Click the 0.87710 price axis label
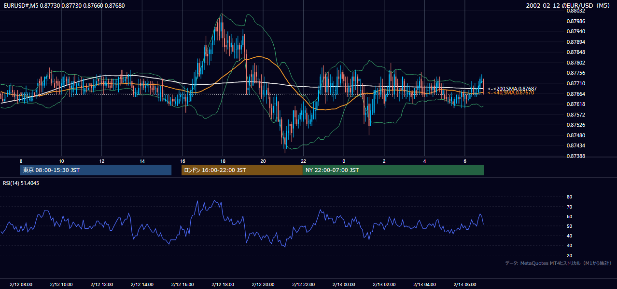Screen dimensions: 617x289 (576, 83)
